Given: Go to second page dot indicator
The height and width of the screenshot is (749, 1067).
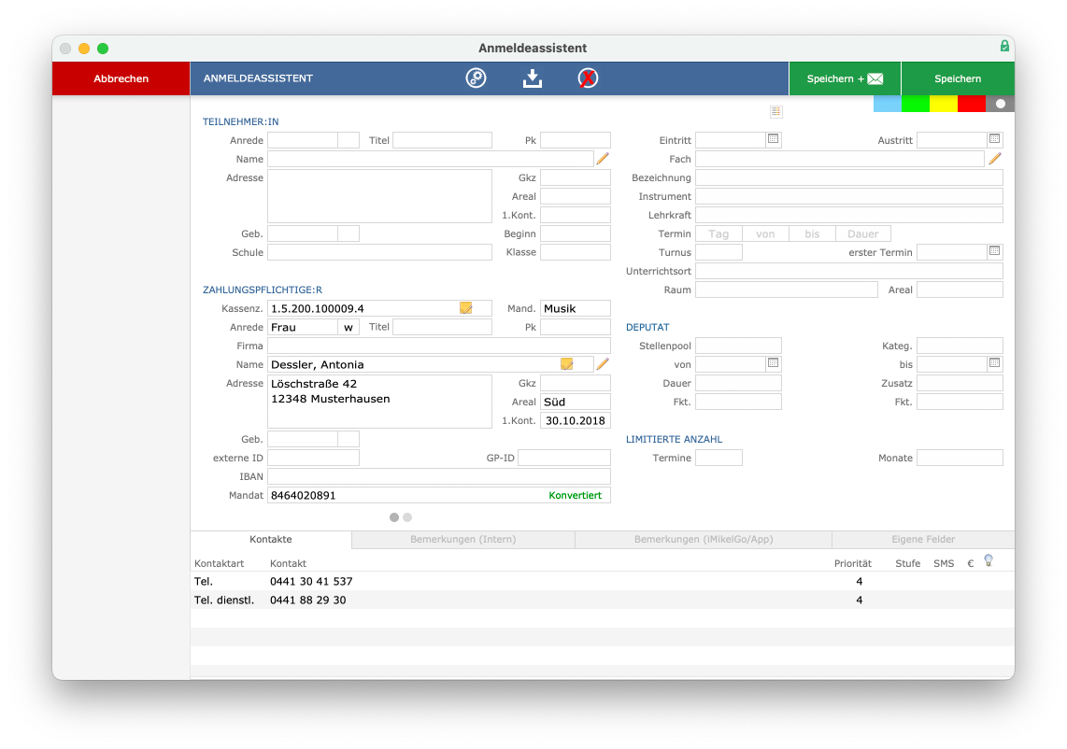Looking at the screenshot, I should coord(407,517).
